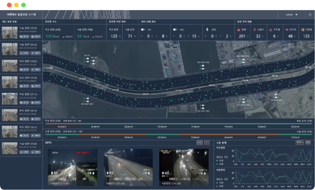Click the pedestrian (보행자) alert icon

(x=254, y=30)
